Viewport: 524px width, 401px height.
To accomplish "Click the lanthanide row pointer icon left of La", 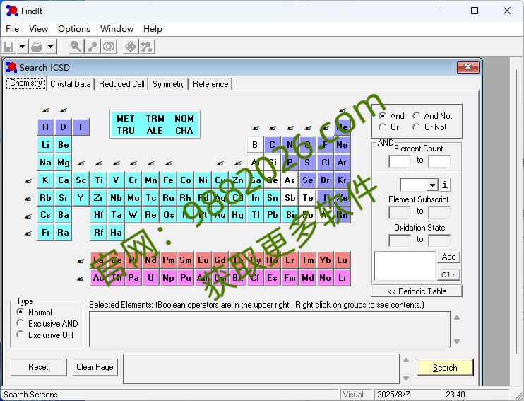I will tap(81, 261).
